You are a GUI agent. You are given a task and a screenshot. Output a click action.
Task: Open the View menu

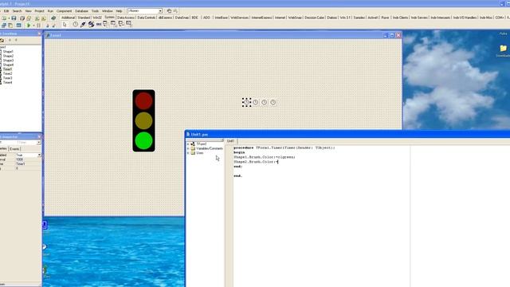click(29, 11)
